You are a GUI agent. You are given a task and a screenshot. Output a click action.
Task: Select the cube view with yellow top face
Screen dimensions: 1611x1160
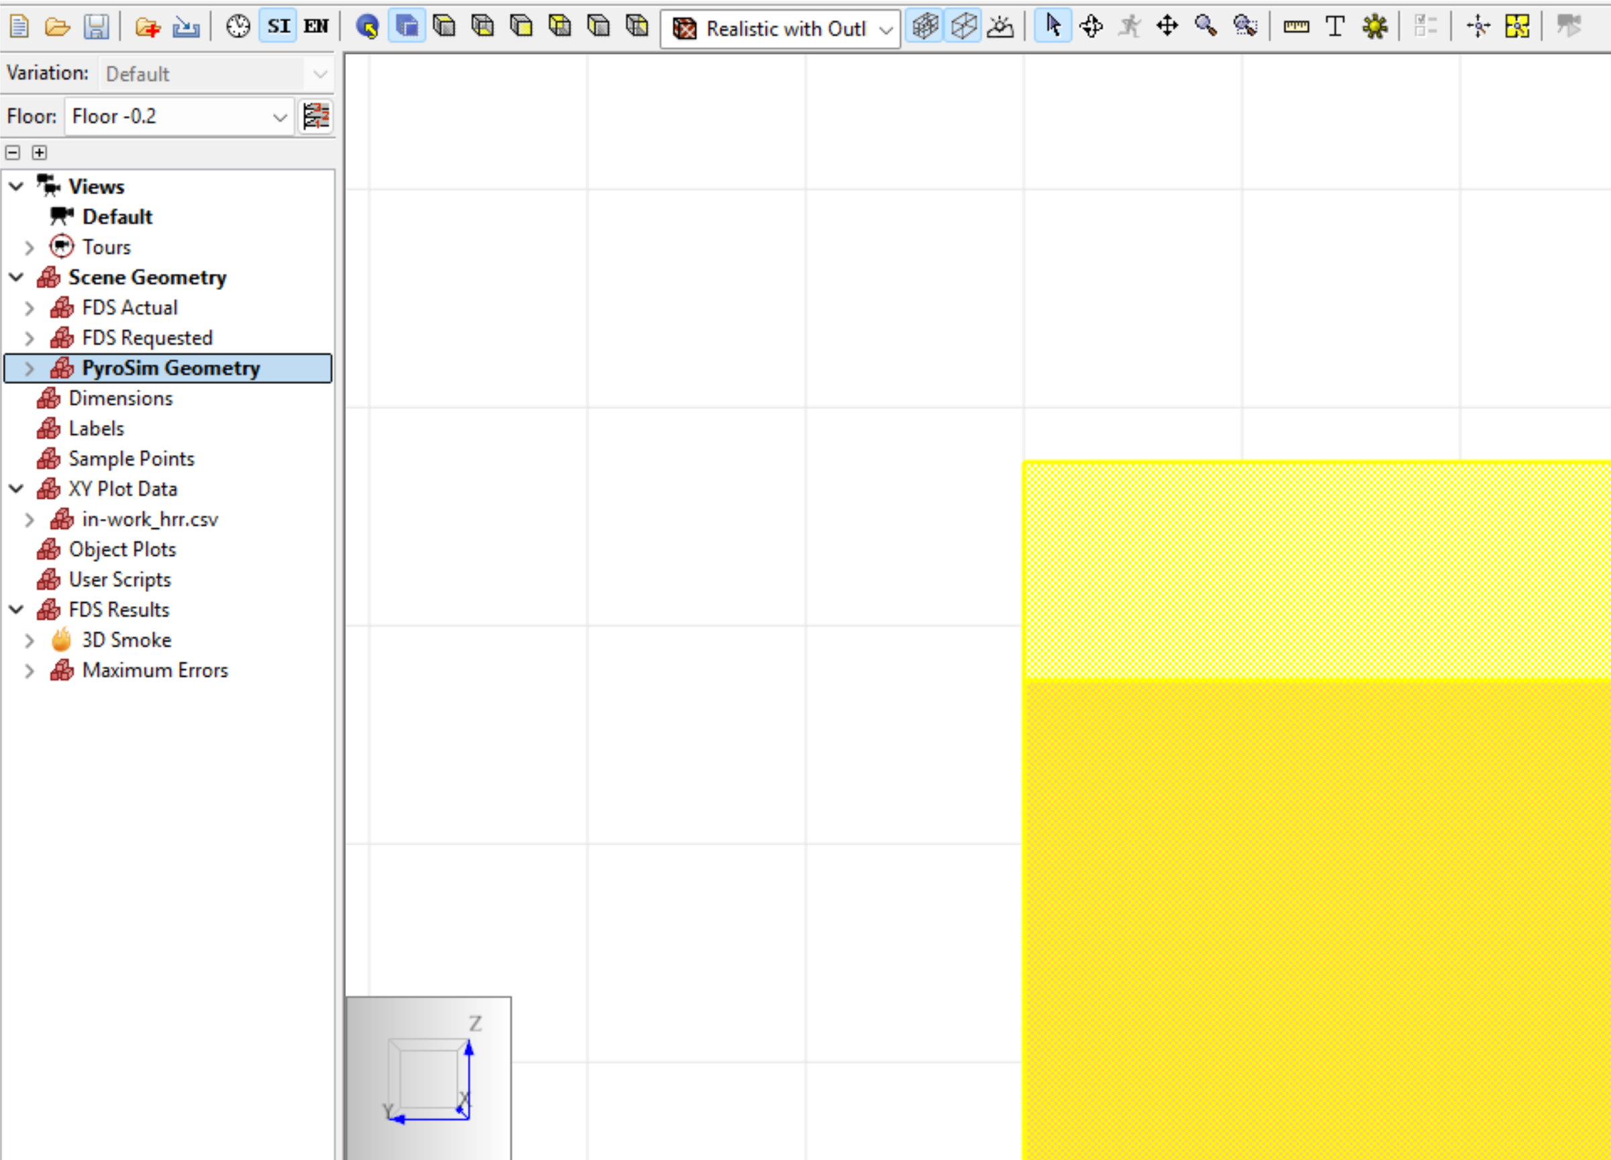click(444, 27)
